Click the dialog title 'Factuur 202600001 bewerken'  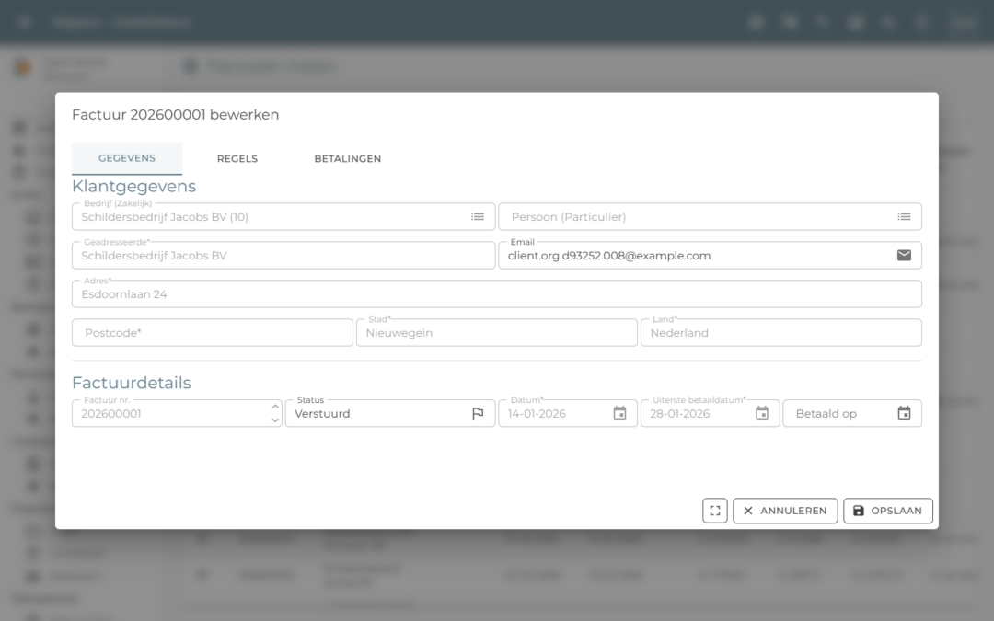(176, 115)
